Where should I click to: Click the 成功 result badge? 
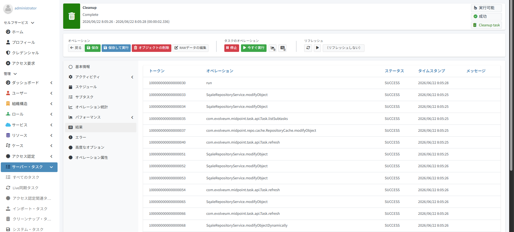(x=486, y=16)
